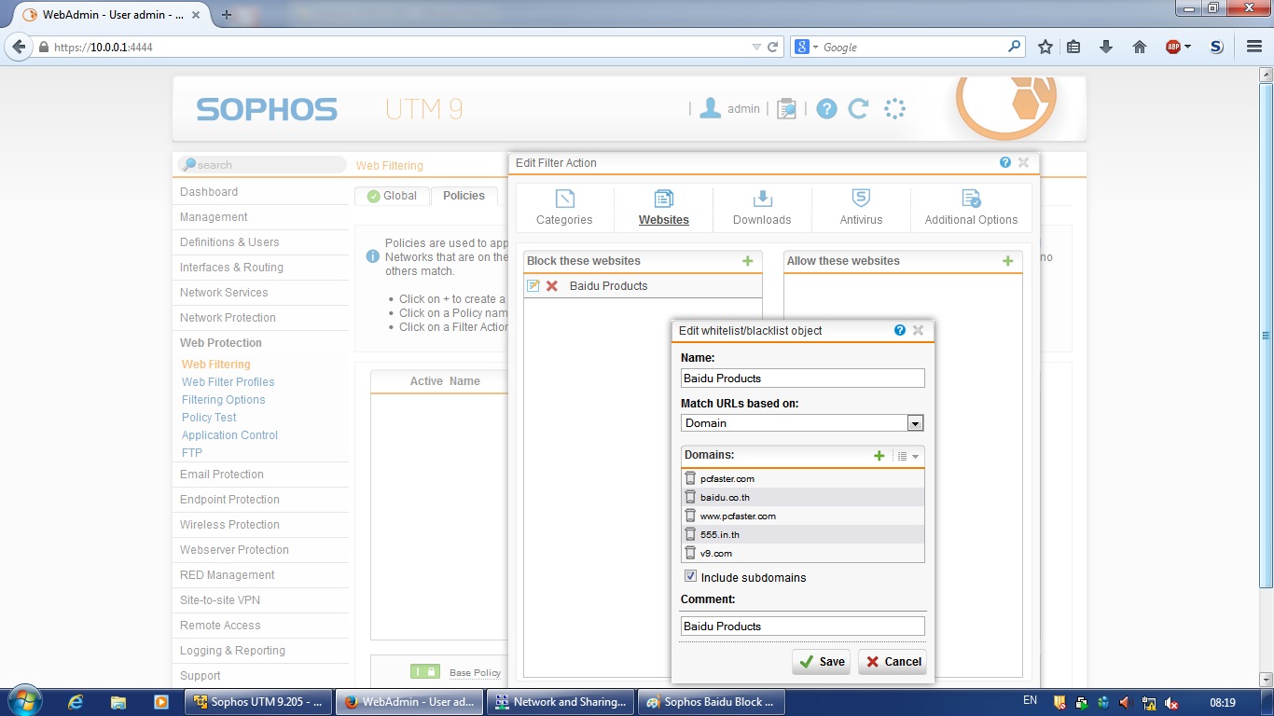Open WebAdmin online help in the header
Viewport: 1274px width, 716px height.
826,109
